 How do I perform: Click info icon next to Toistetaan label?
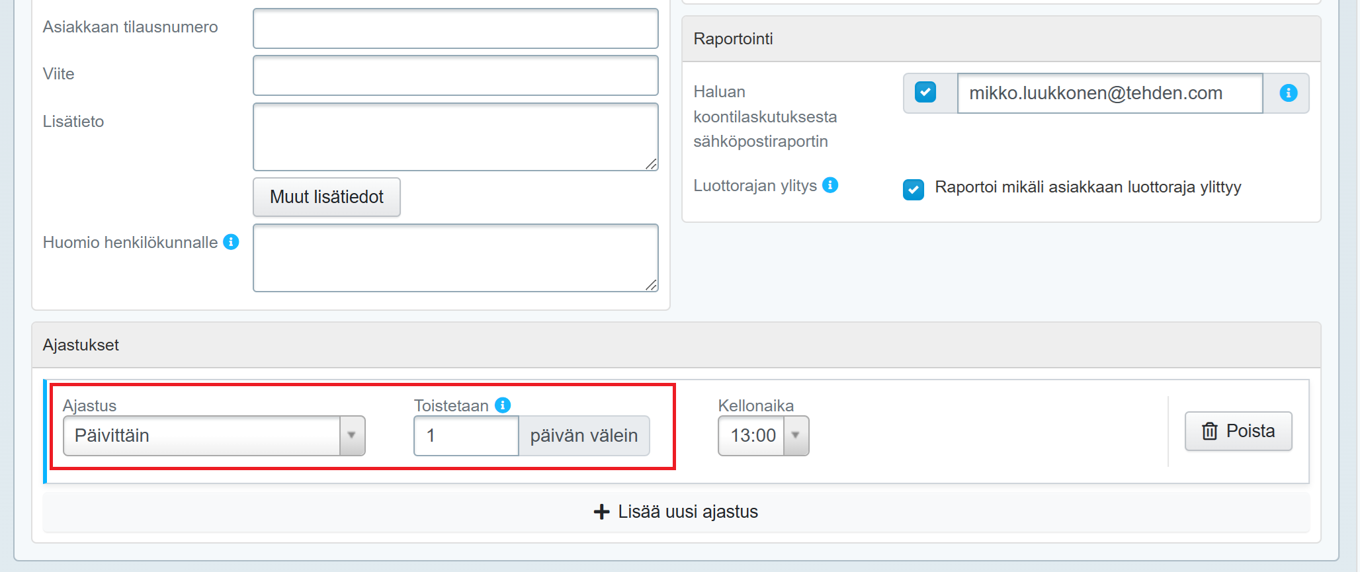[x=503, y=405]
